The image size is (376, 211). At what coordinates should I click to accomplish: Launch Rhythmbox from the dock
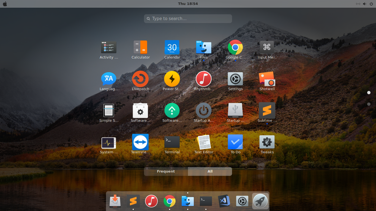click(x=151, y=201)
